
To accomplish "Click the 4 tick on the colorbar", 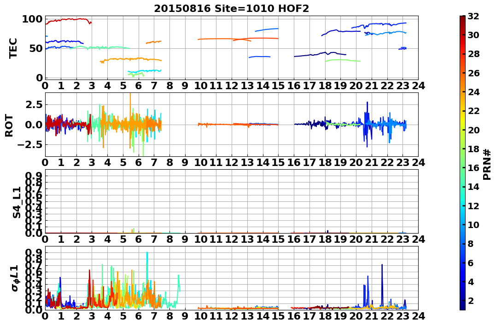I will pyautogui.click(x=471, y=281).
